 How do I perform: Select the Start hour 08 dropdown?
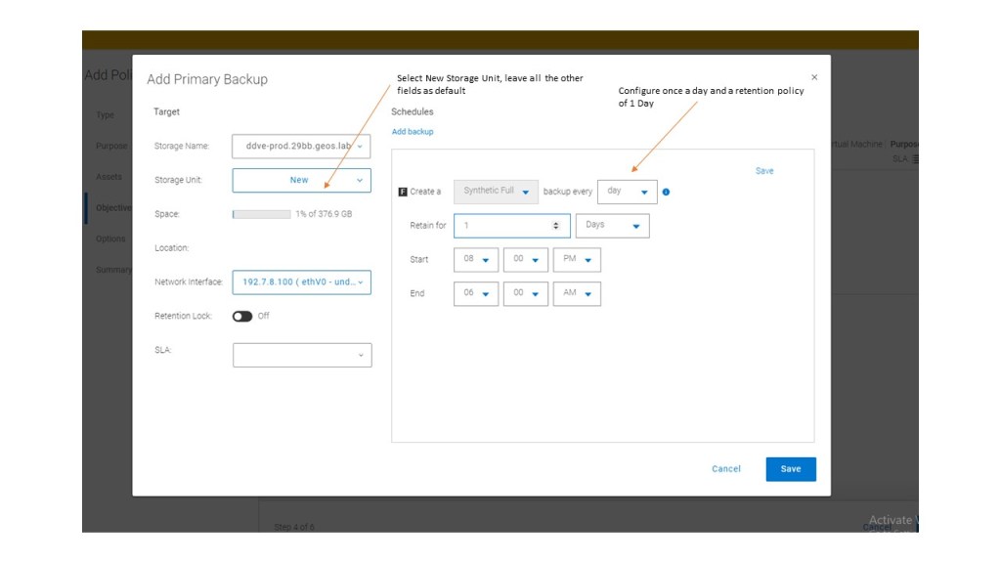click(476, 260)
